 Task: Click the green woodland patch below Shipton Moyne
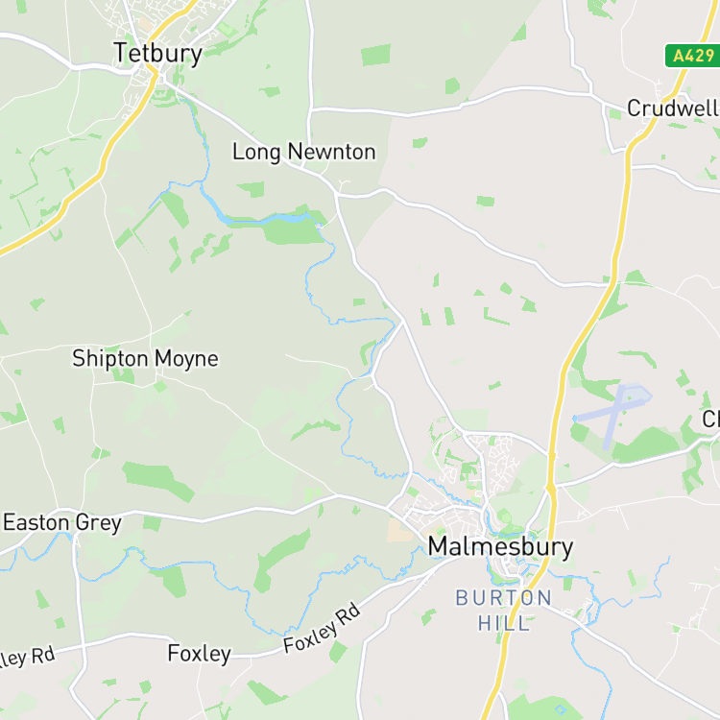(158, 481)
